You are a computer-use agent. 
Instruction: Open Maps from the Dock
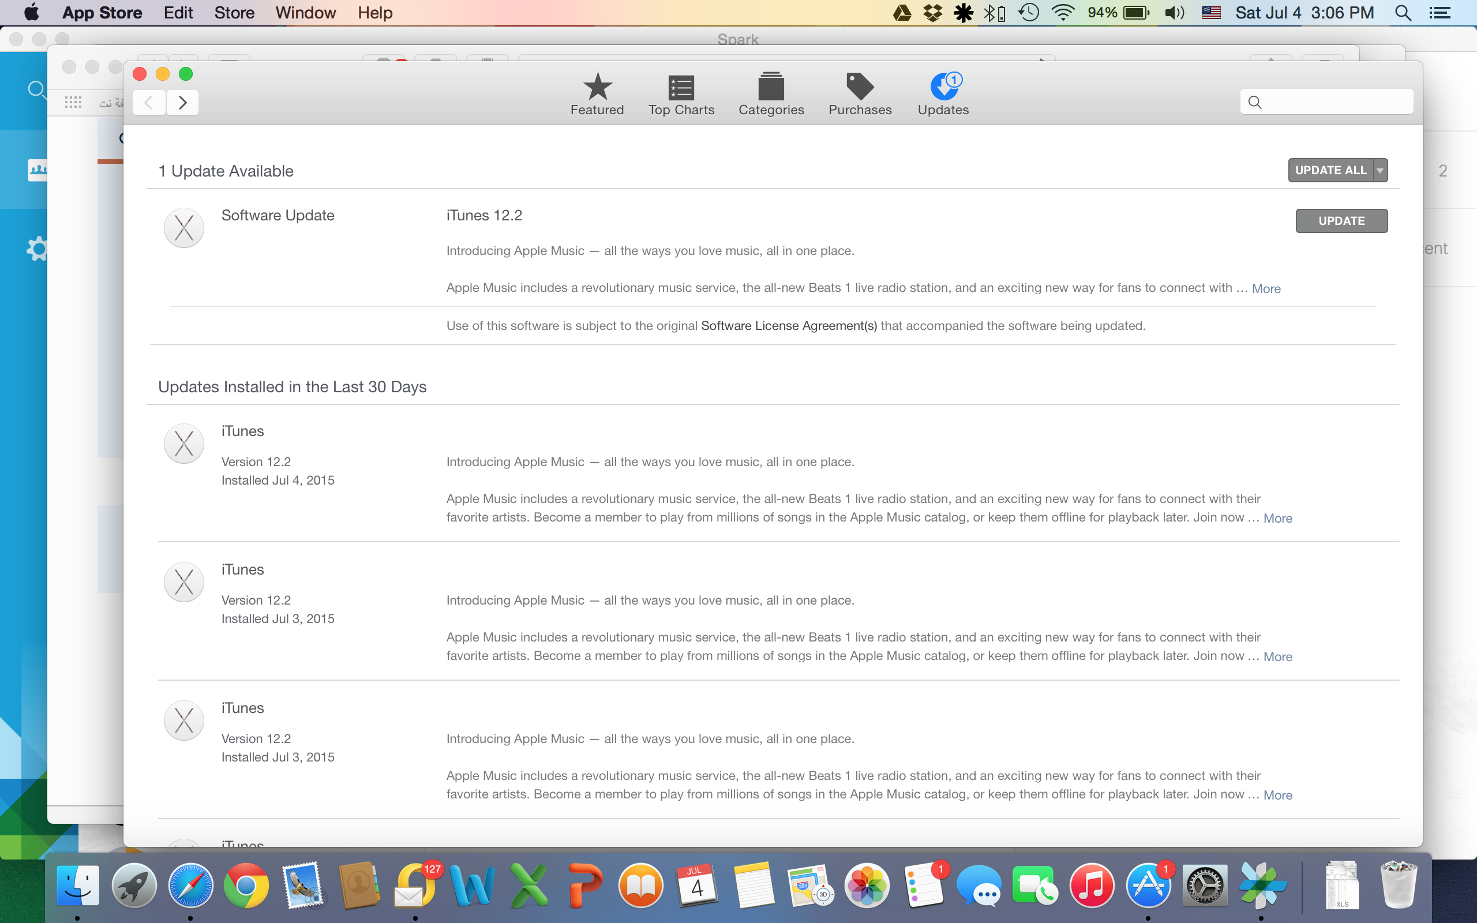(810, 884)
